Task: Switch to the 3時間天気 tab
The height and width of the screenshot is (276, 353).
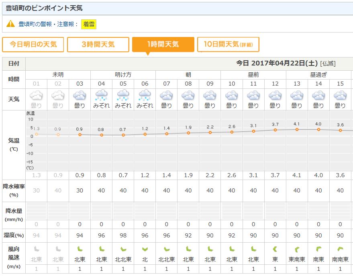Action: (x=98, y=45)
